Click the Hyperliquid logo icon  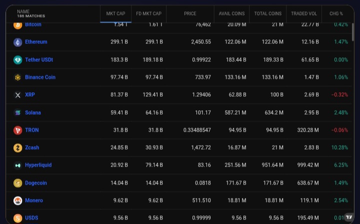17,165
